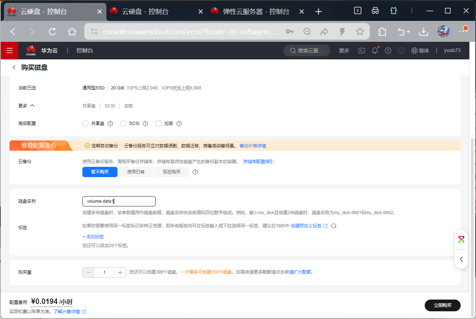Bookmark this page with the star
Screen dimensions: 476x319
click(360, 32)
